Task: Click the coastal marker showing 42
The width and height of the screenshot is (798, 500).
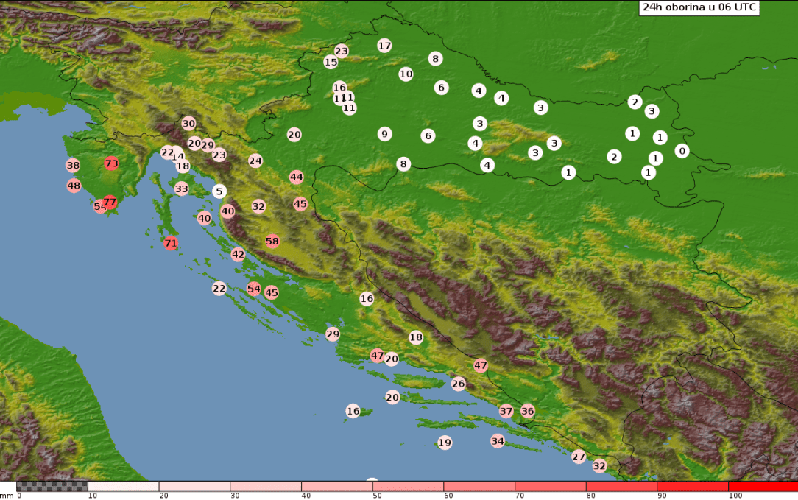Action: tap(238, 255)
